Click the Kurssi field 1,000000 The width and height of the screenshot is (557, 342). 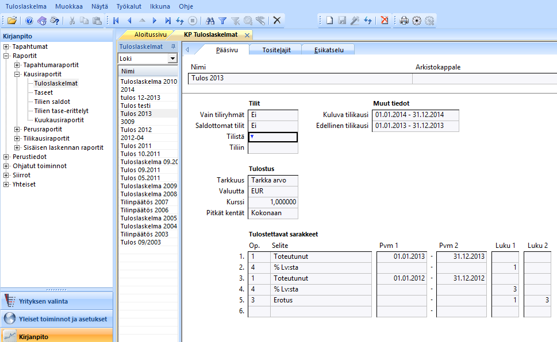(273, 202)
